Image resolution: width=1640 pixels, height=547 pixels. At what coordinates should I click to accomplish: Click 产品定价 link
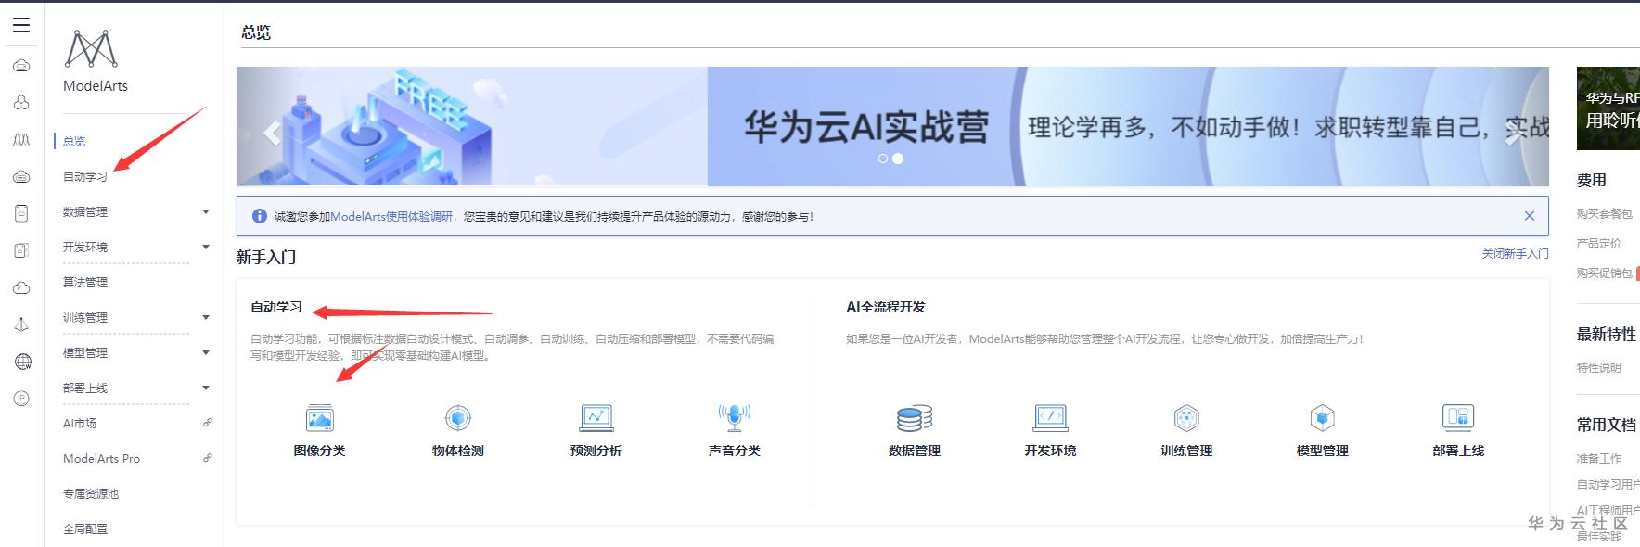(1599, 244)
